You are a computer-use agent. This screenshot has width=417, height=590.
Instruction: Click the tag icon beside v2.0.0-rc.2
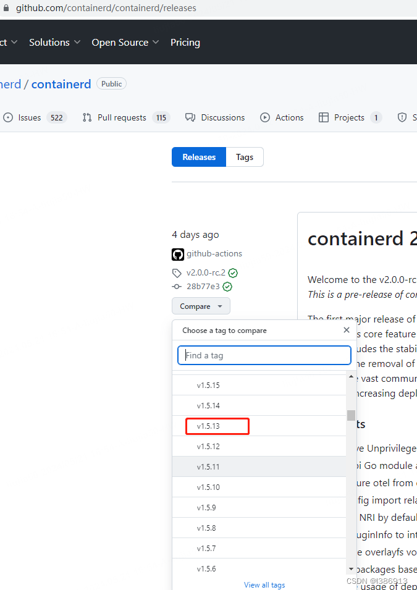point(177,272)
